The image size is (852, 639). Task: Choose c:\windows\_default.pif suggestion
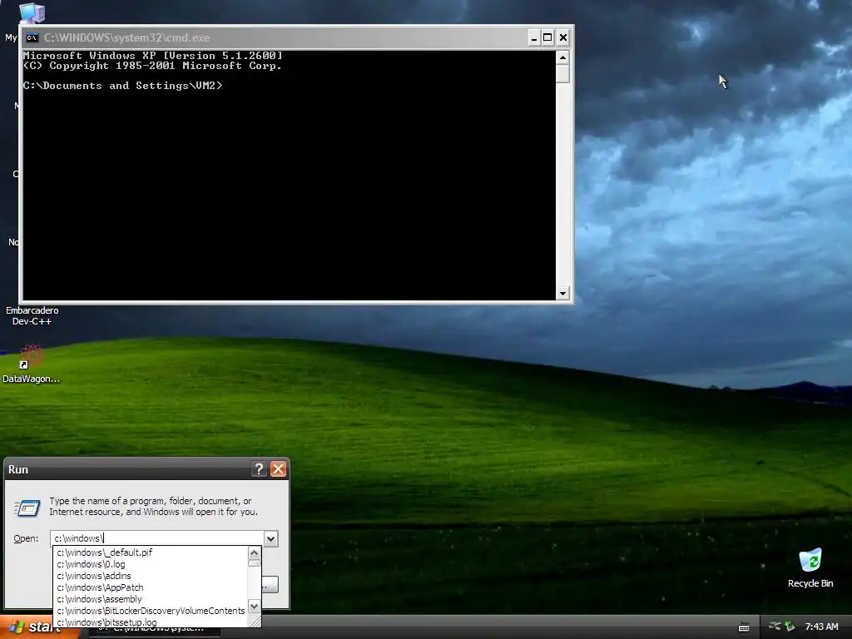(x=150, y=552)
